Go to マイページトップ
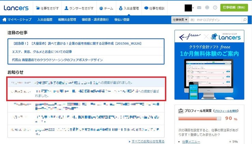252x144 pixels. click(19, 20)
